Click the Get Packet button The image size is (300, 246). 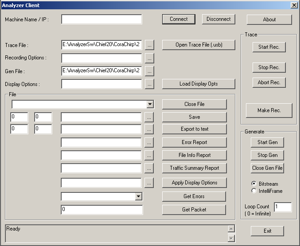[194, 210]
